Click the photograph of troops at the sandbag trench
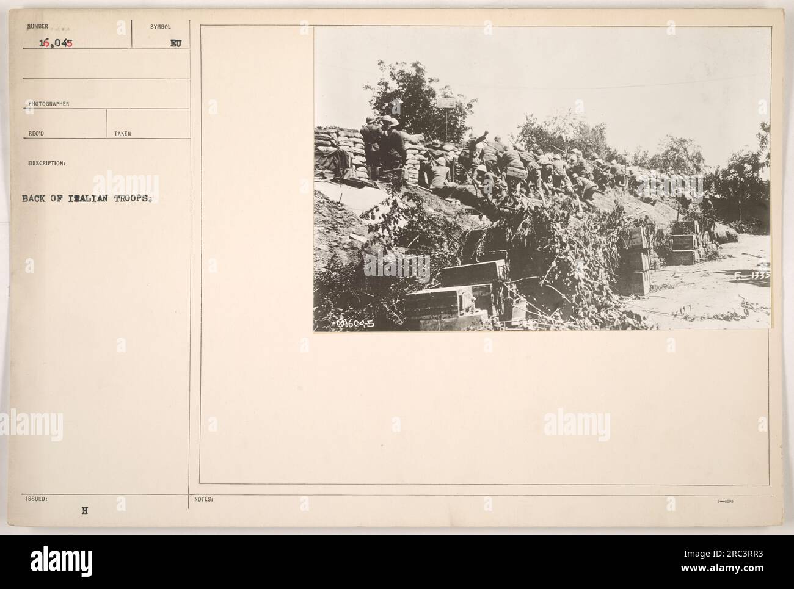The width and height of the screenshot is (794, 589). coord(542,179)
